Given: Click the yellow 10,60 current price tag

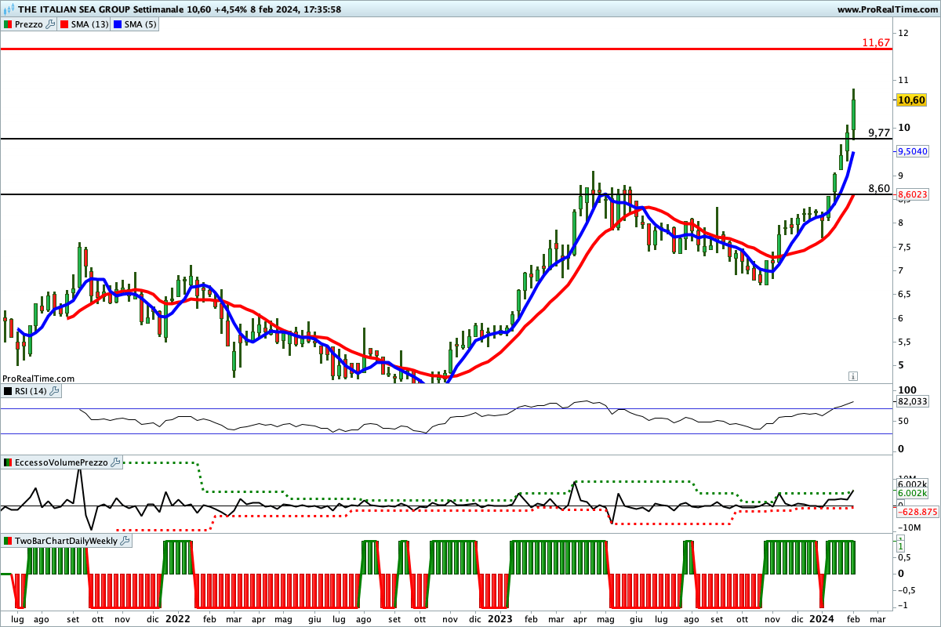Looking at the screenshot, I should point(911,100).
